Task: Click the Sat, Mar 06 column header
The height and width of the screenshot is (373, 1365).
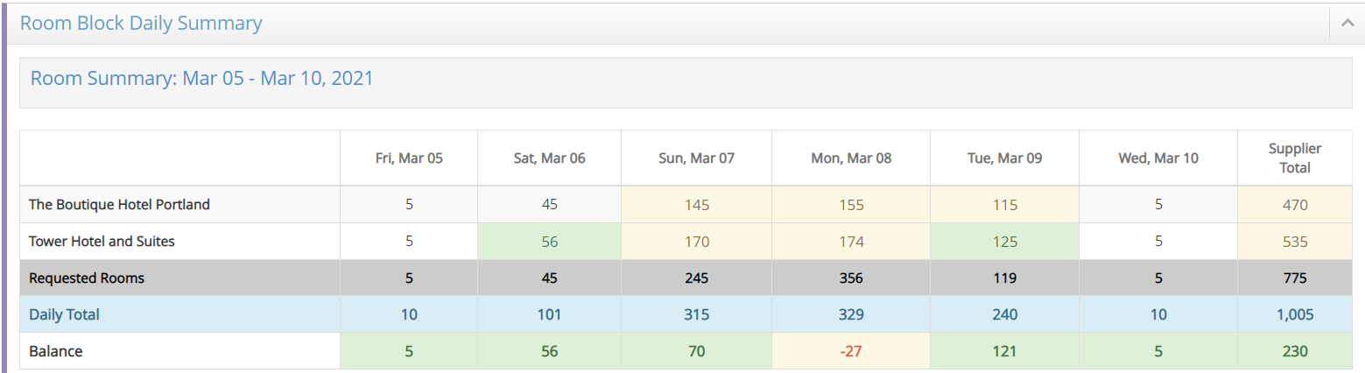Action: pos(550,158)
